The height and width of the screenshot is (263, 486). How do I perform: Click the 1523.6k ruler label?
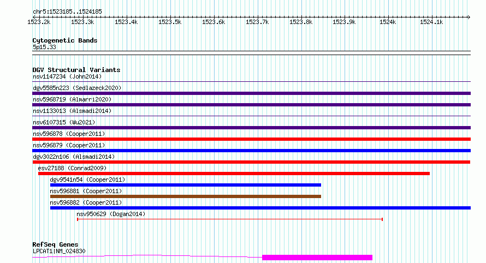pyautogui.click(x=214, y=22)
